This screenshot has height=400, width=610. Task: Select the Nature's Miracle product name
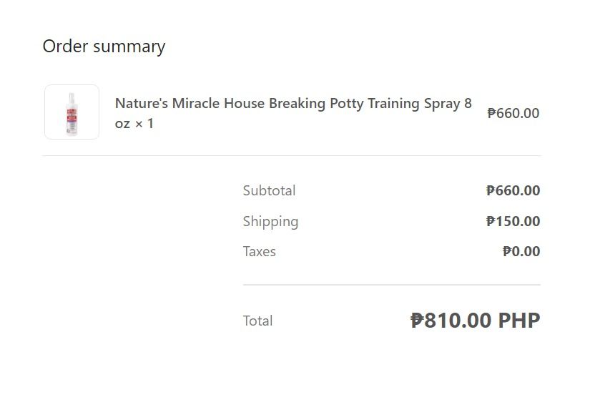tap(293, 104)
